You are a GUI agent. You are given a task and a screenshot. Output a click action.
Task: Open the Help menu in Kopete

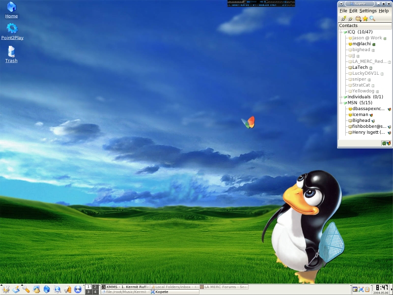click(384, 11)
